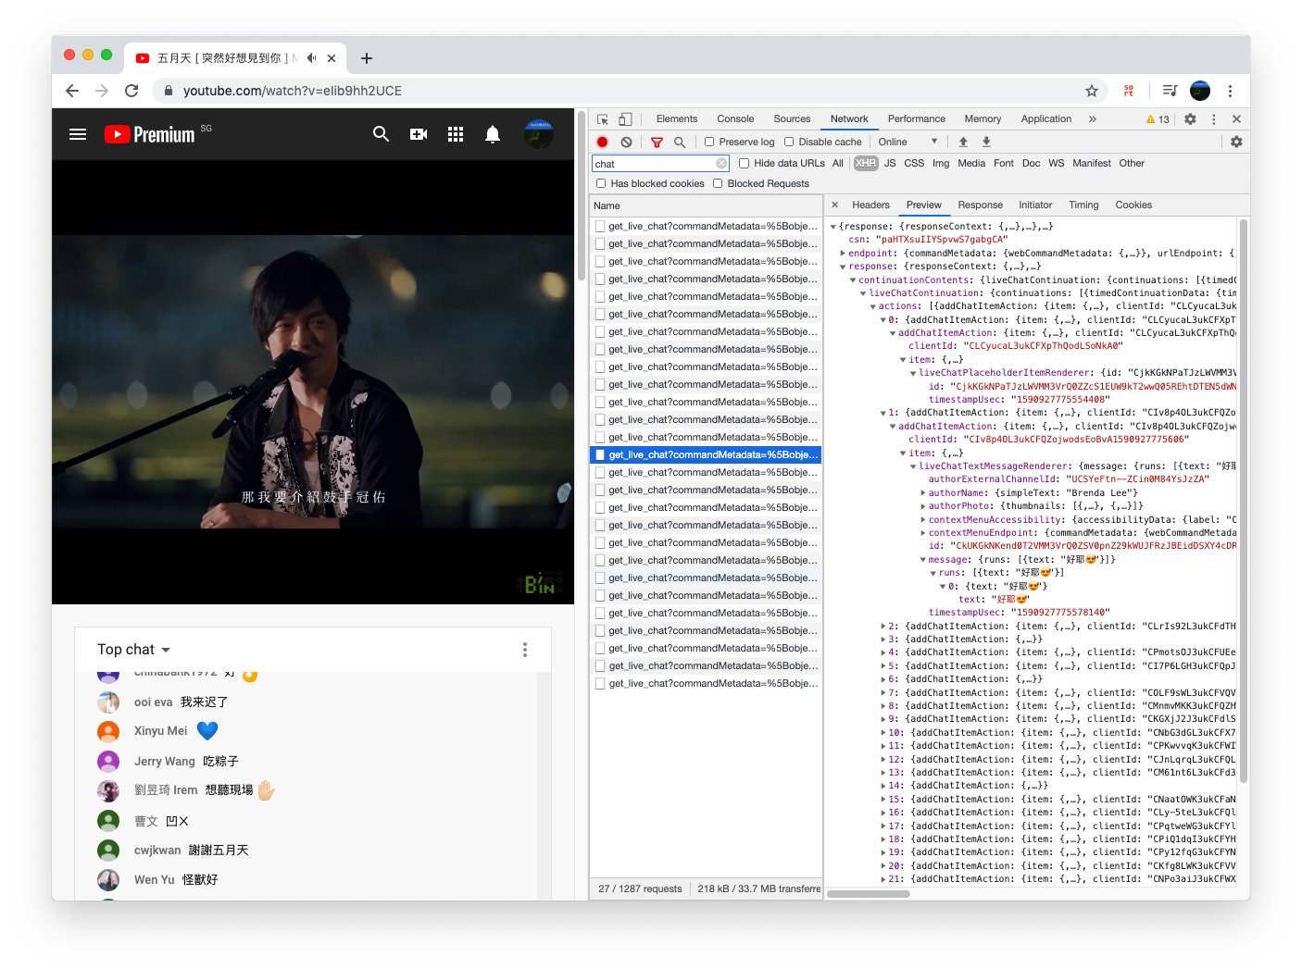Open the Headers tab of the request

[x=870, y=205]
